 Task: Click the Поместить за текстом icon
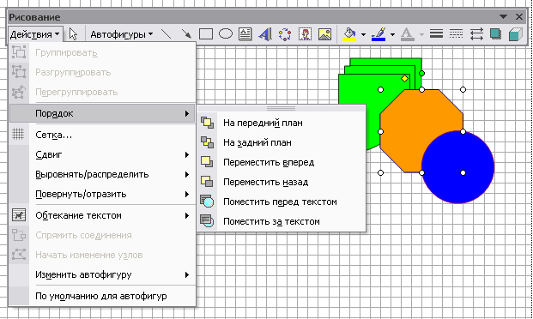tap(207, 221)
